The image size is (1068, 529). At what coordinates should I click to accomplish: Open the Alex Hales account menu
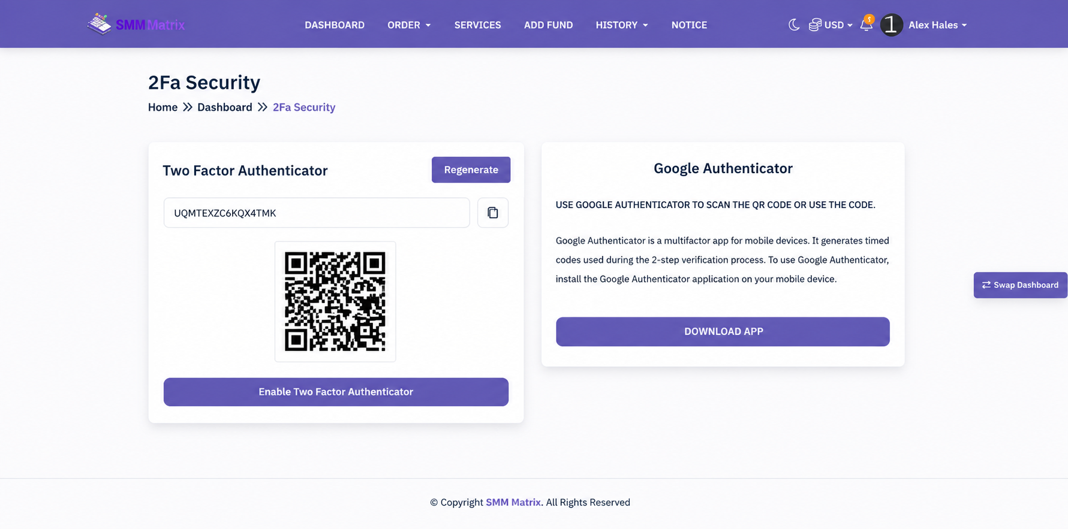pyautogui.click(x=937, y=25)
